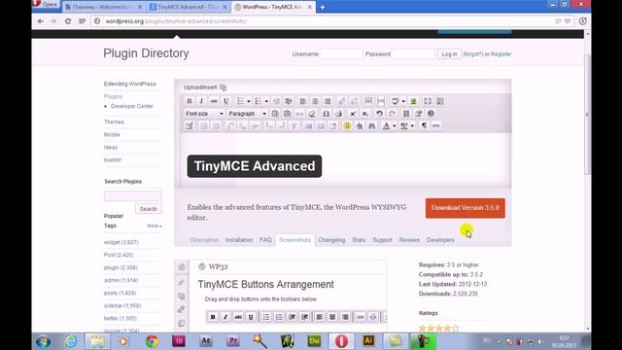Open Mobile link in sidebar
The image size is (622, 350).
click(112, 134)
